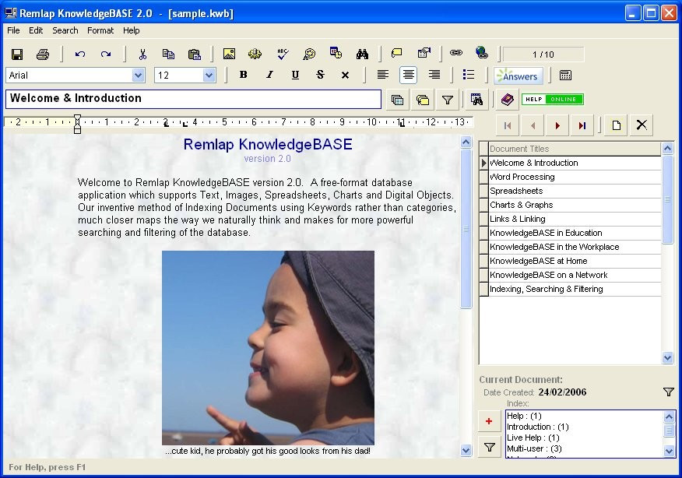Click the Print icon
This screenshot has width=682, height=478.
pos(43,54)
